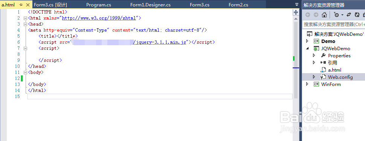This screenshot has width=365, height=141.
Task: Click the <body> tag on line 11
Action: (x=36, y=72)
